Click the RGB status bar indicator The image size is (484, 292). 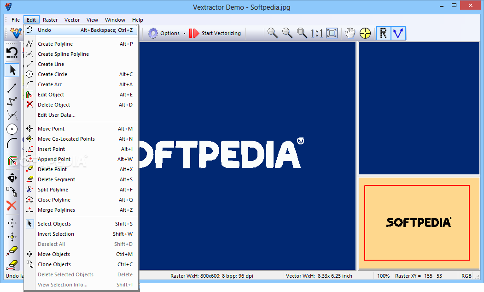[x=466, y=276]
